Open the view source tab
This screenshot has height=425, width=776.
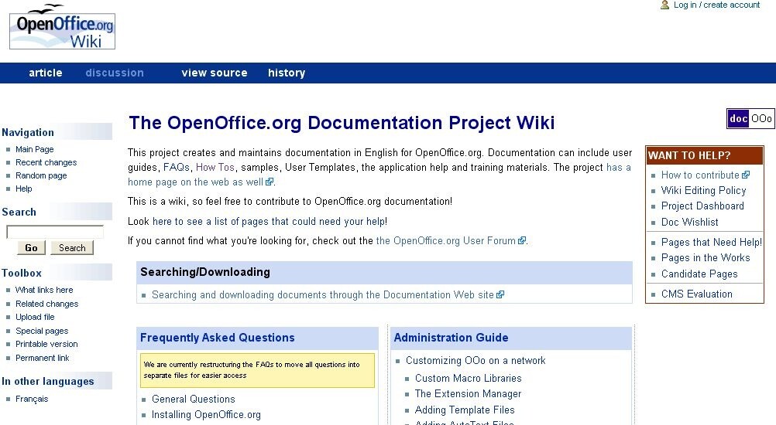(215, 73)
